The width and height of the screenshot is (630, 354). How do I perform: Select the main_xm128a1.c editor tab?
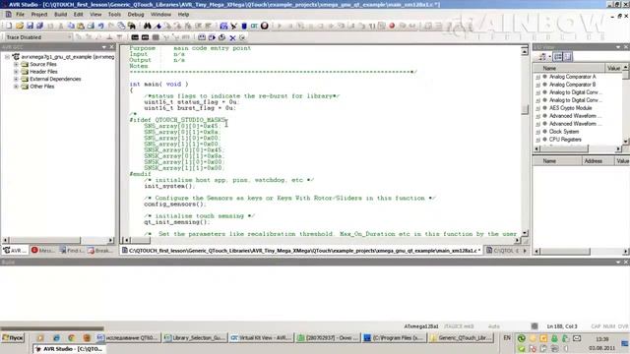pos(301,251)
